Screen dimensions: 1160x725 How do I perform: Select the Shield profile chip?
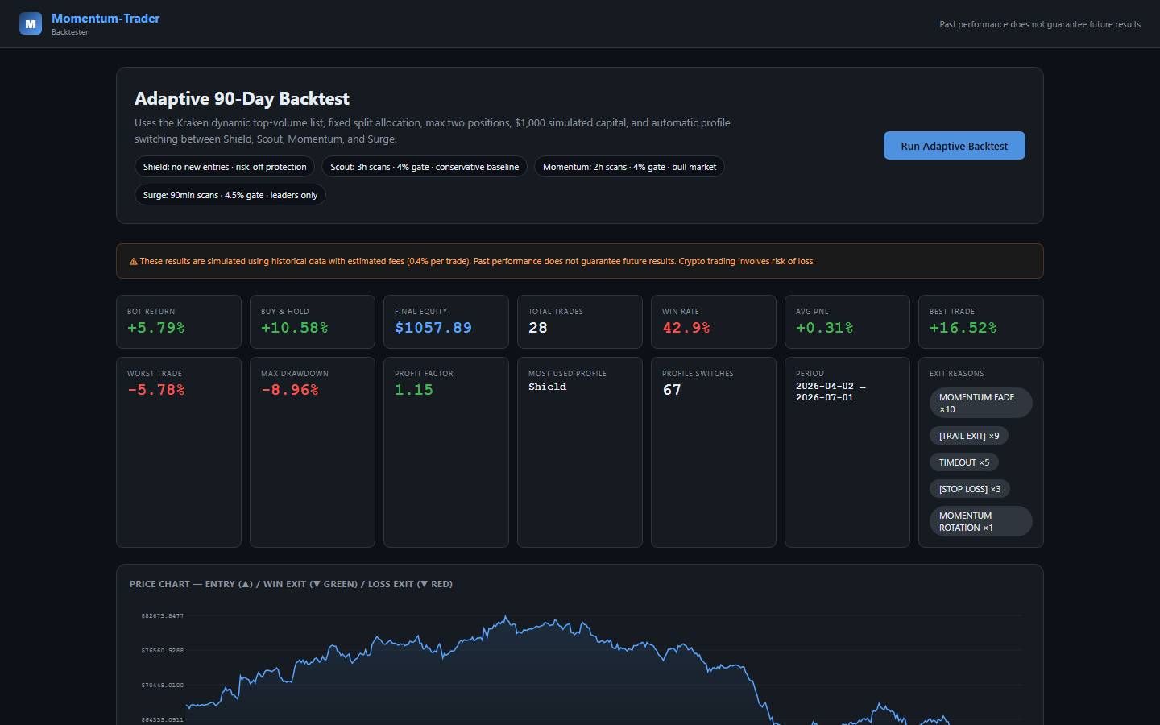point(225,167)
